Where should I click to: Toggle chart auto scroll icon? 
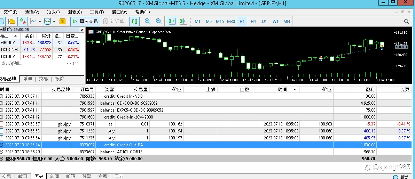(x=172, y=22)
